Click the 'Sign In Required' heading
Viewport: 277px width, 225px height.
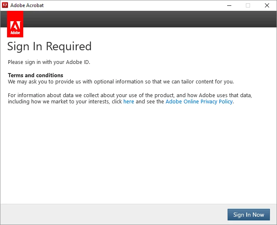point(49,46)
